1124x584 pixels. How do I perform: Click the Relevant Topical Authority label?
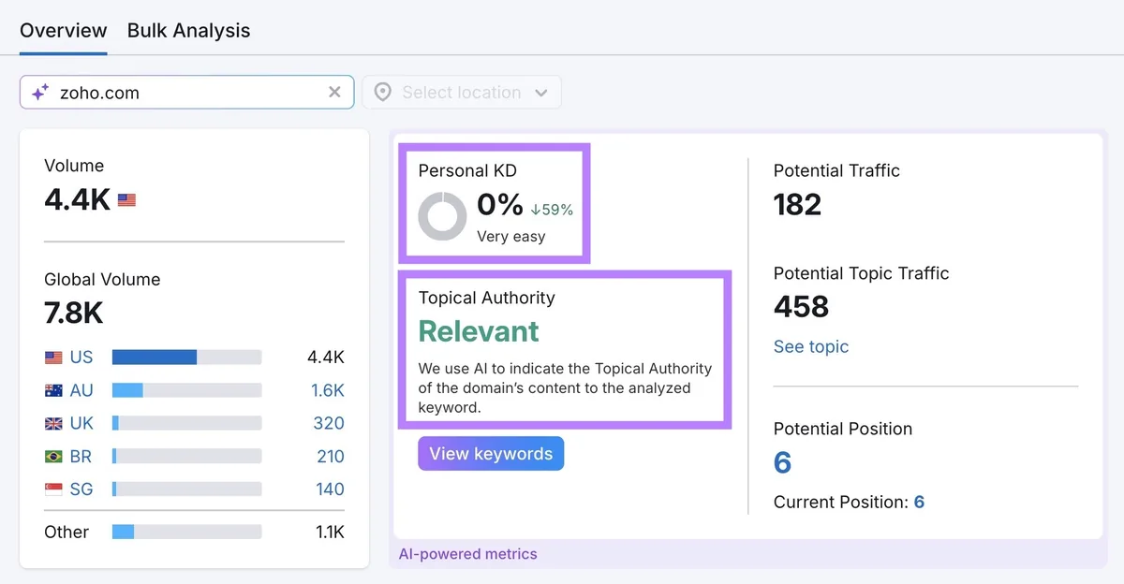479,331
